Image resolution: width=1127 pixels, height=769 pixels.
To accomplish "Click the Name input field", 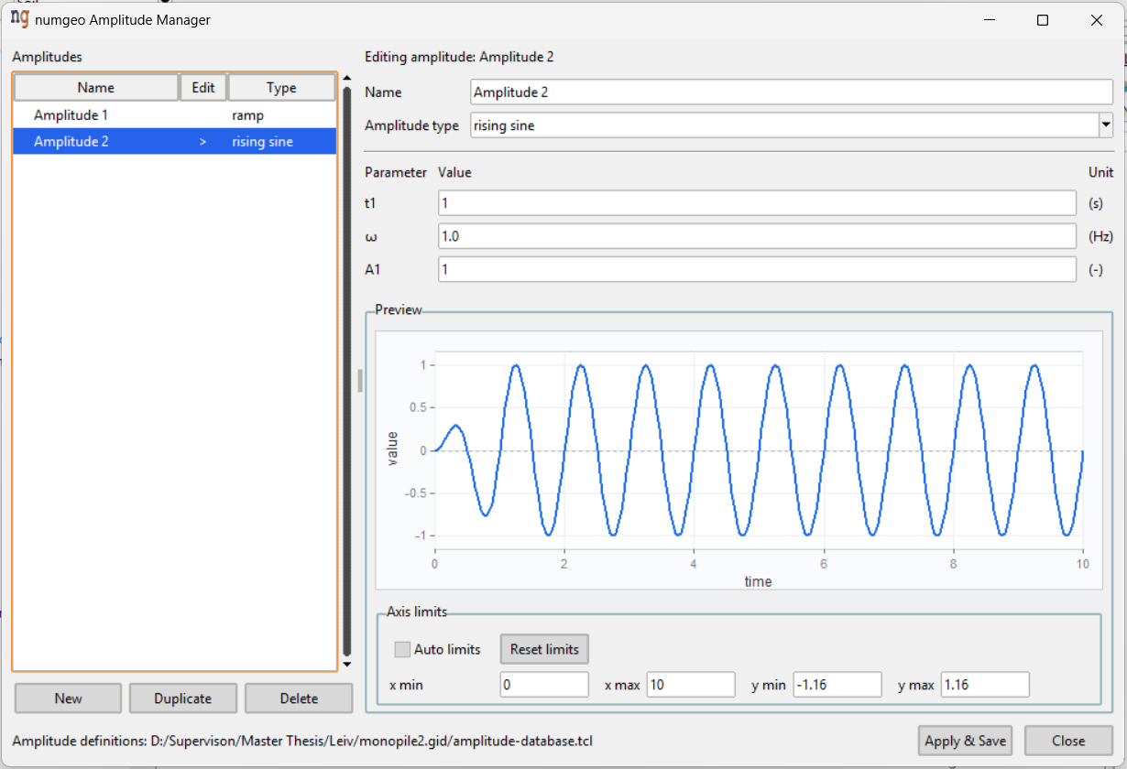I will [792, 92].
